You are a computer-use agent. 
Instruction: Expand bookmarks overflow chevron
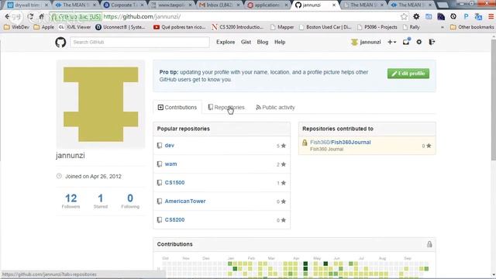pyautogui.click(x=443, y=27)
